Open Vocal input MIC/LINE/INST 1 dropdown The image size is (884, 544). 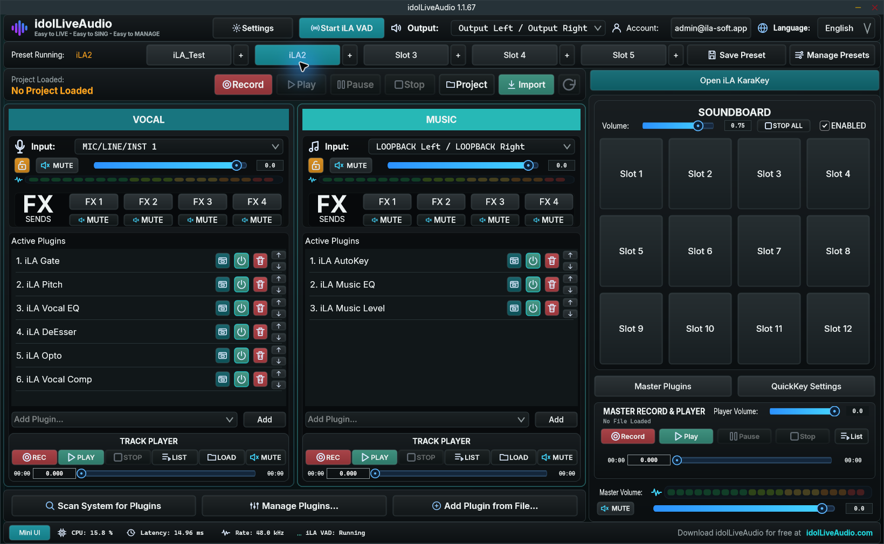tap(179, 147)
